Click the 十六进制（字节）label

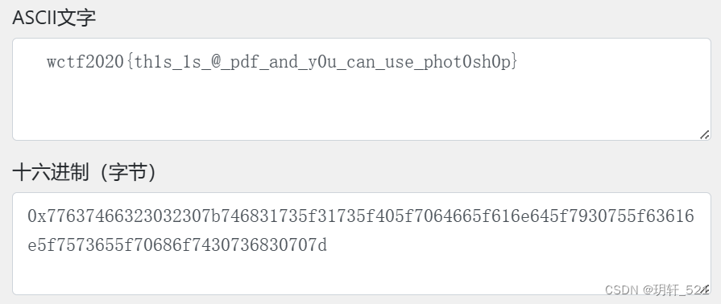click(84, 173)
